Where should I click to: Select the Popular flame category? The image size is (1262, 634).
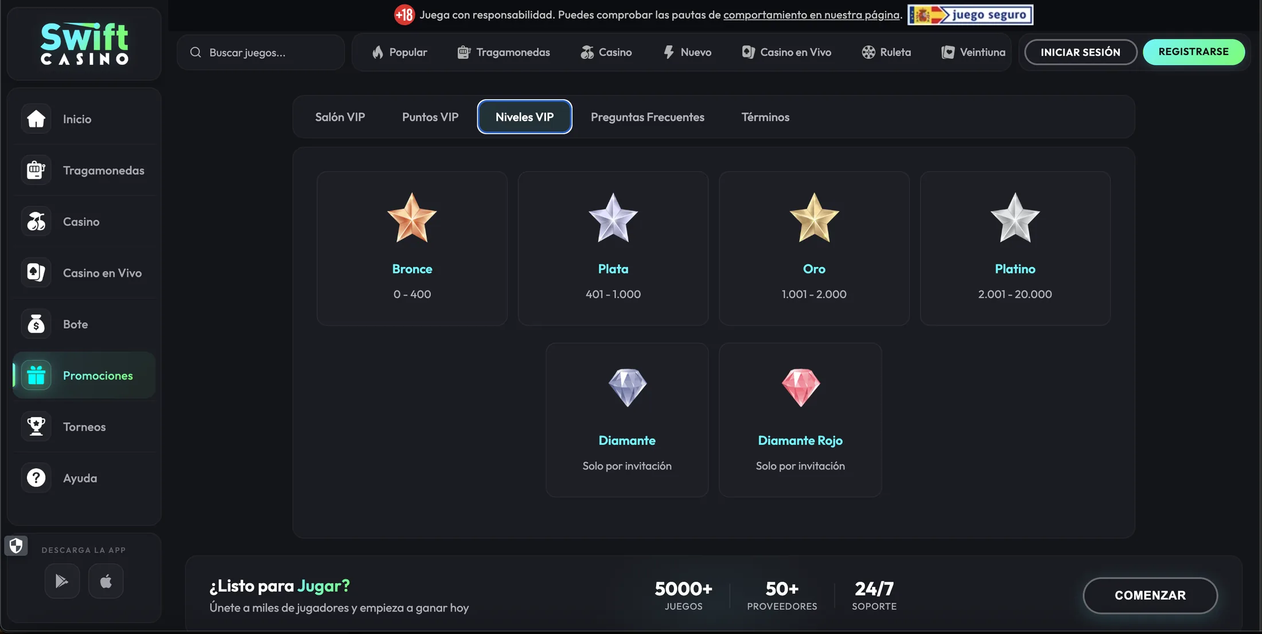click(x=399, y=52)
